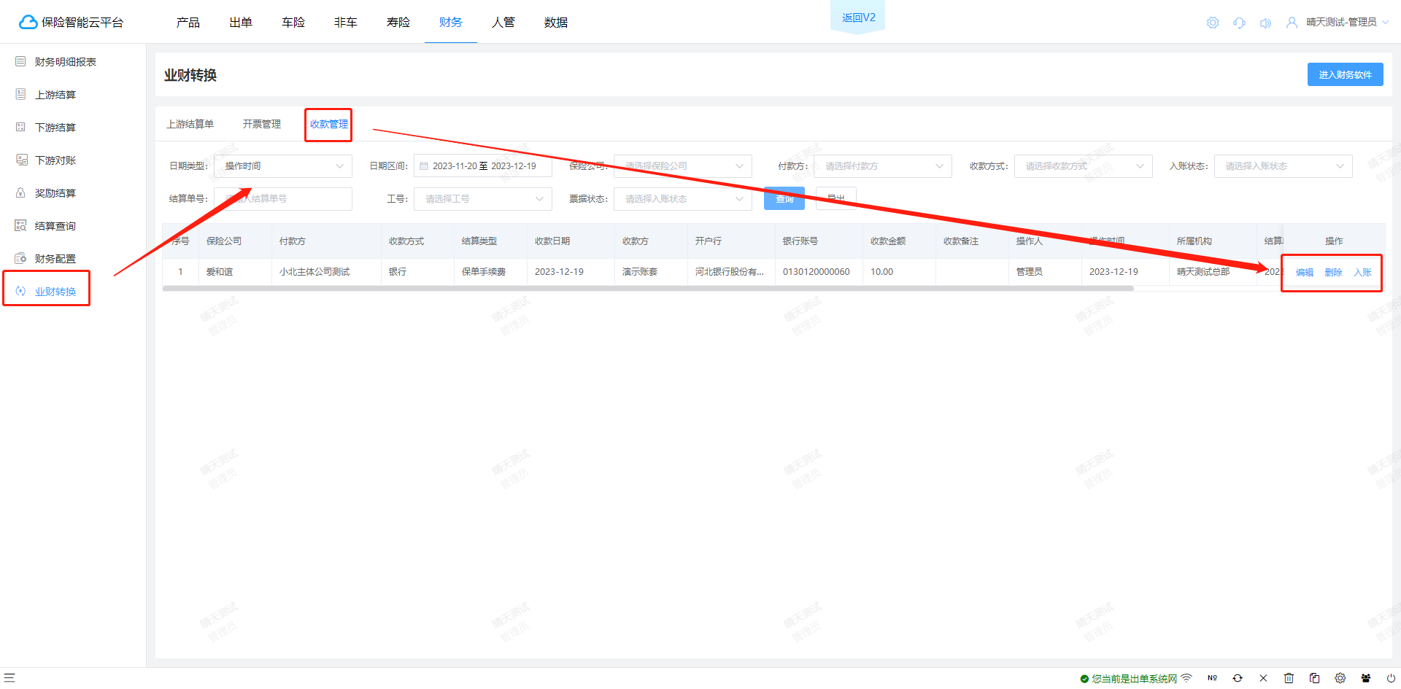Open the 财务 top menu

coord(451,23)
